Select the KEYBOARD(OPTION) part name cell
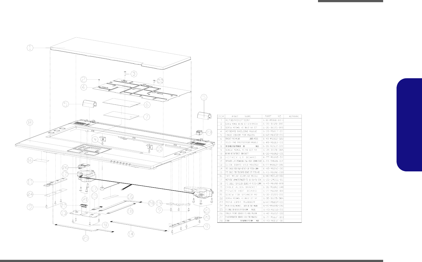This screenshot has width=422, height=262. tap(243, 120)
